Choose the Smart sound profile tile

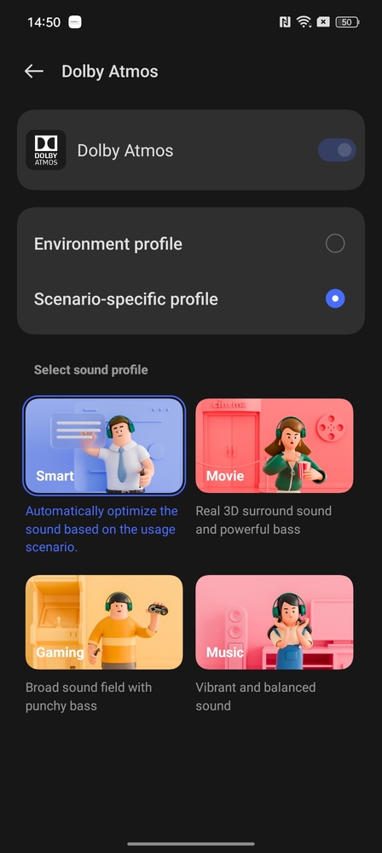pyautogui.click(x=104, y=445)
